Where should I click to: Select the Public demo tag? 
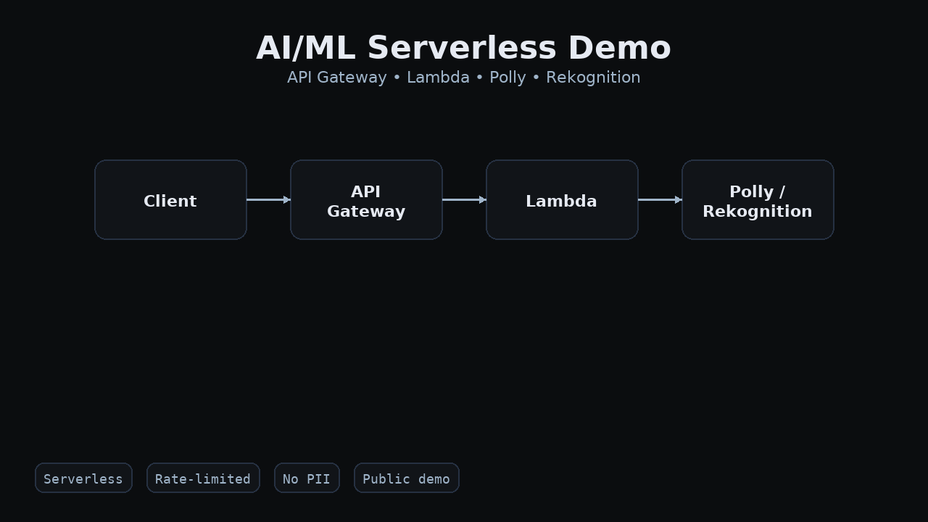[x=406, y=478]
